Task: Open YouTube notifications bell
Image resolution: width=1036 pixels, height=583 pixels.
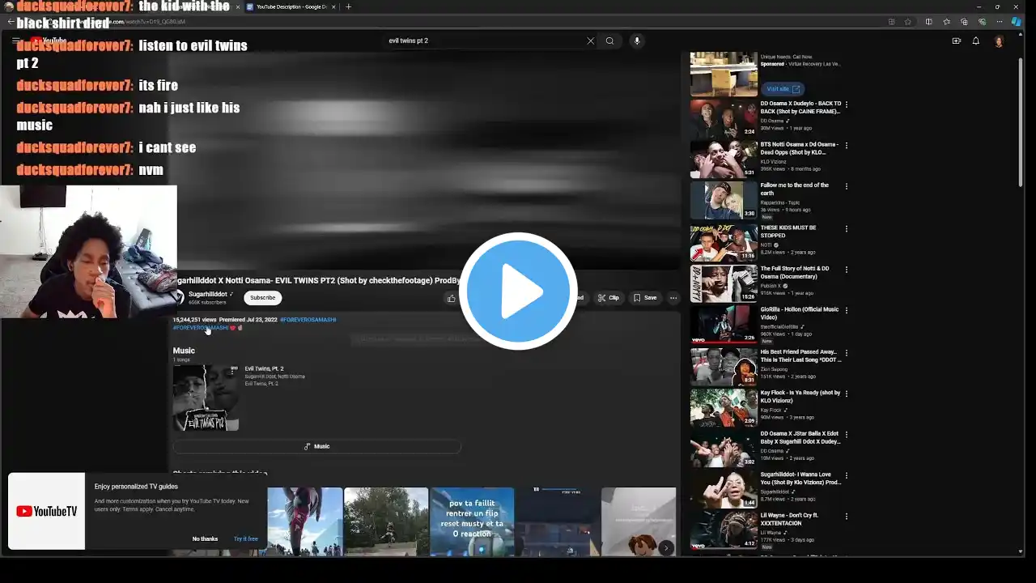Action: click(975, 41)
